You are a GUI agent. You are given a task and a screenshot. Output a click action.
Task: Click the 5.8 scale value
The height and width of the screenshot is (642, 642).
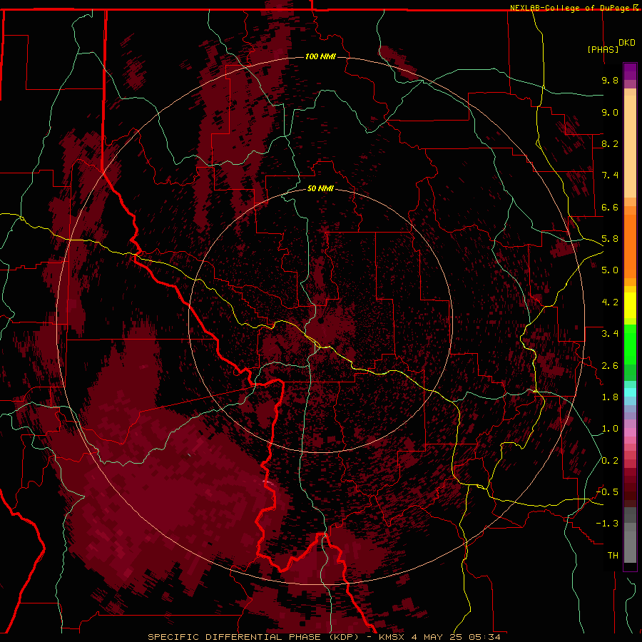[x=610, y=239]
